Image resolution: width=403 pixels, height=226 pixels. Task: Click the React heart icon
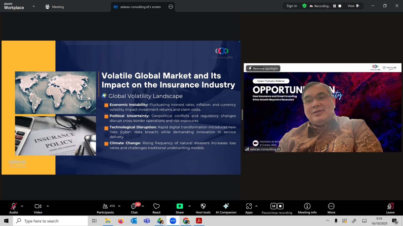click(156, 208)
